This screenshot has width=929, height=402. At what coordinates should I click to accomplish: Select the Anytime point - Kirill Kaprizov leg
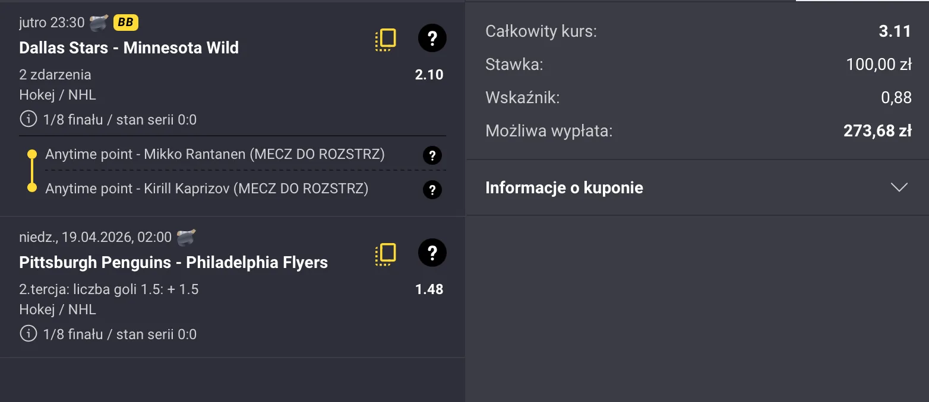coord(207,189)
